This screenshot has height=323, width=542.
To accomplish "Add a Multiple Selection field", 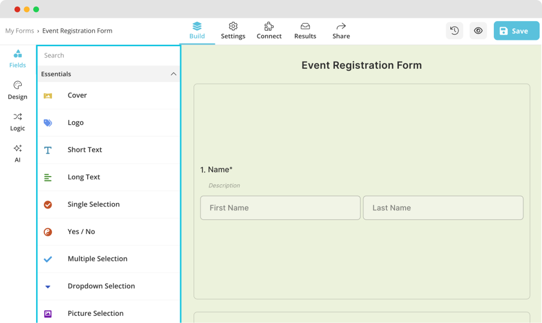I will (x=97, y=259).
